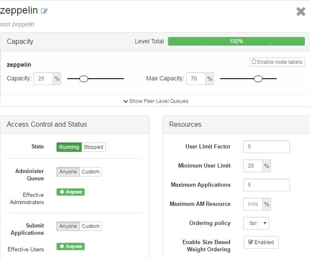Click the Max Capacity slider handle

tap(258, 79)
